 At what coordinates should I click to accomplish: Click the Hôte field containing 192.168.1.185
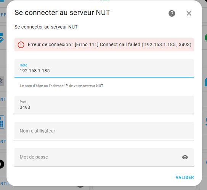pyautogui.click(x=104, y=68)
